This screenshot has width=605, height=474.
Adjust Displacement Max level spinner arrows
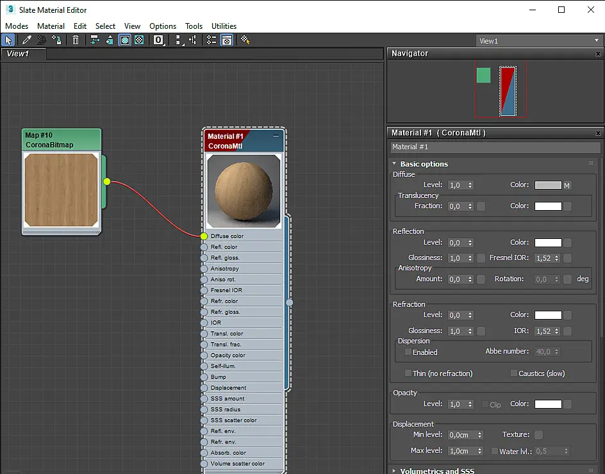tap(479, 451)
